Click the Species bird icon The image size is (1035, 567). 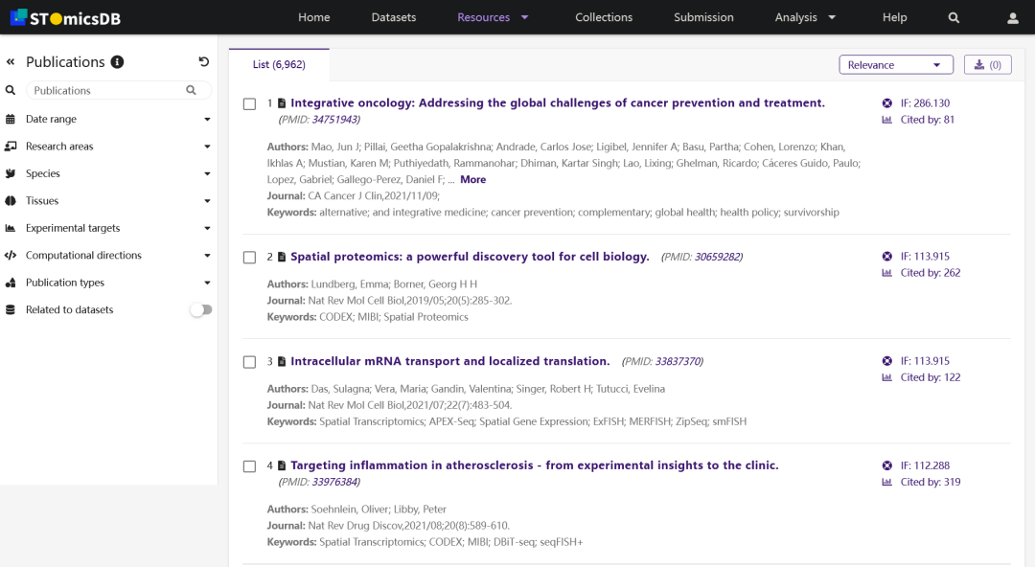(11, 173)
